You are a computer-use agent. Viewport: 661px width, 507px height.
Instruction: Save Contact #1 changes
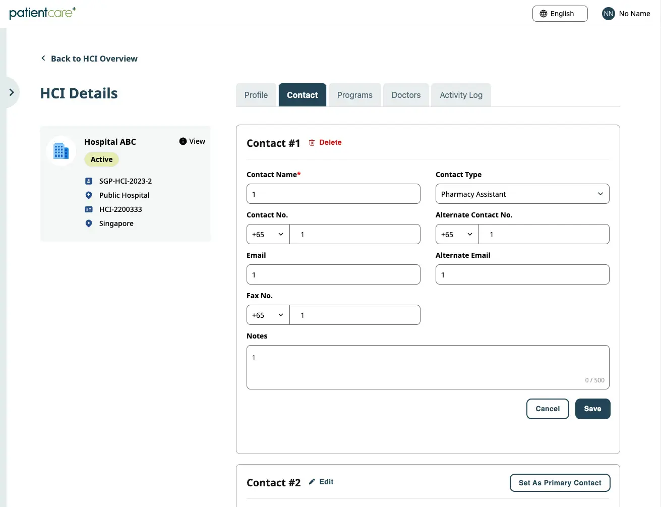[x=592, y=409]
